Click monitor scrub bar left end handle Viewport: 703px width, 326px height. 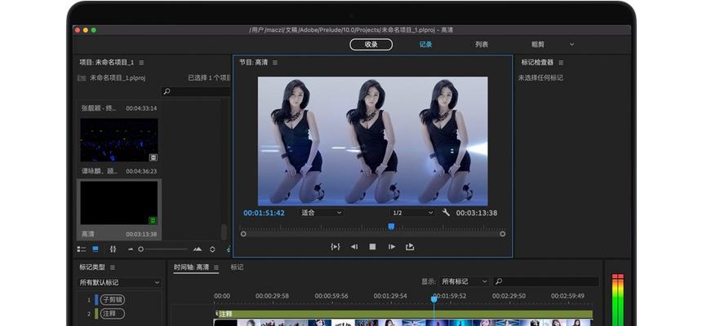[x=243, y=234]
